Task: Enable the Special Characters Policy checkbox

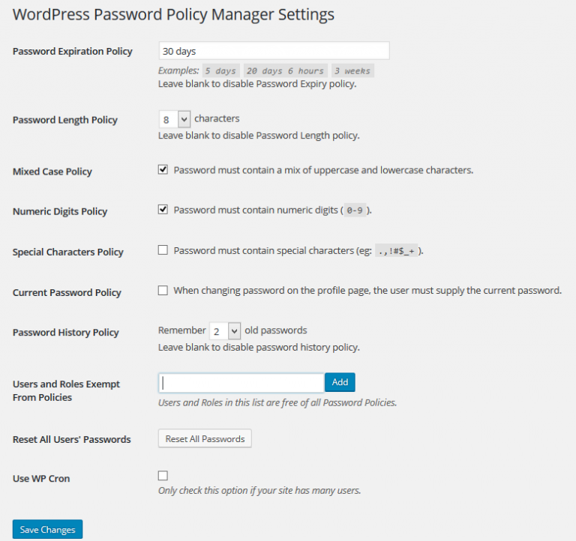Action: tap(163, 250)
